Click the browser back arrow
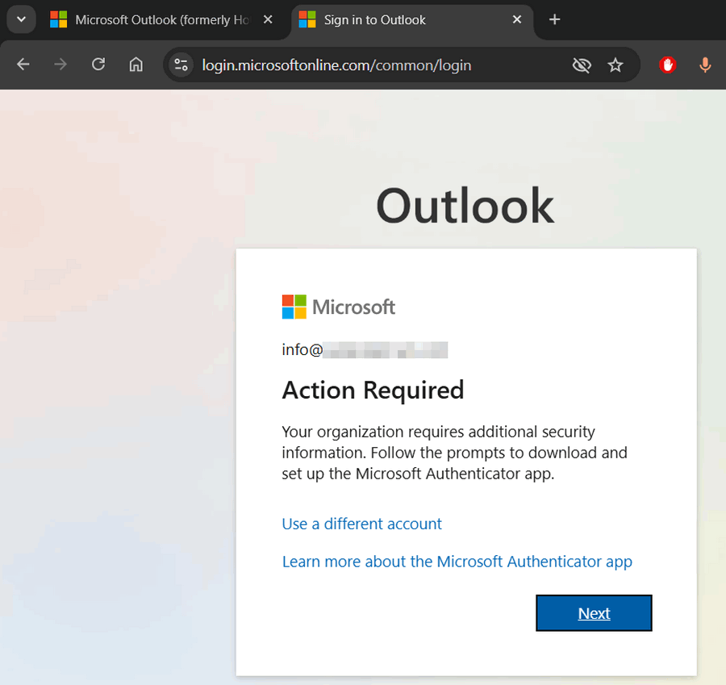Viewport: 726px width, 685px height. (23, 65)
